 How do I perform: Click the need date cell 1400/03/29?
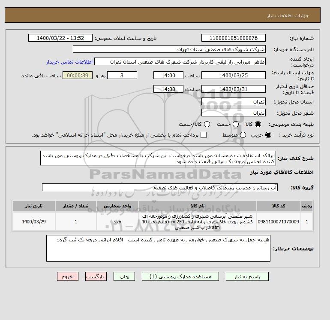[34, 222]
